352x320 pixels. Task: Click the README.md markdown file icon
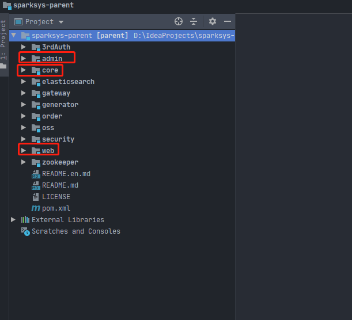tap(36, 185)
